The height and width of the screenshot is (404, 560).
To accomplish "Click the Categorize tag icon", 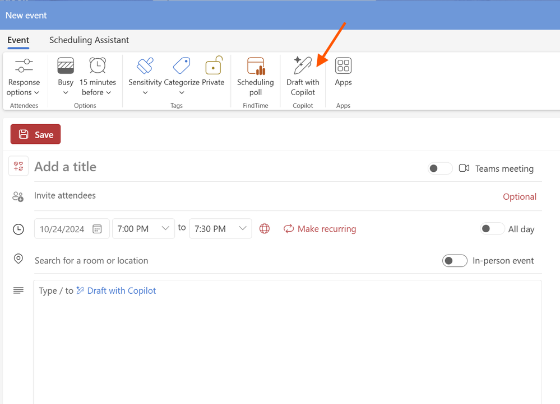I will pyautogui.click(x=182, y=65).
